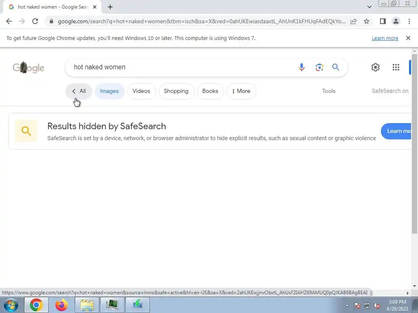Viewport: 418px width, 313px height.
Task: Open the Google settings gear icon
Action: (x=376, y=67)
